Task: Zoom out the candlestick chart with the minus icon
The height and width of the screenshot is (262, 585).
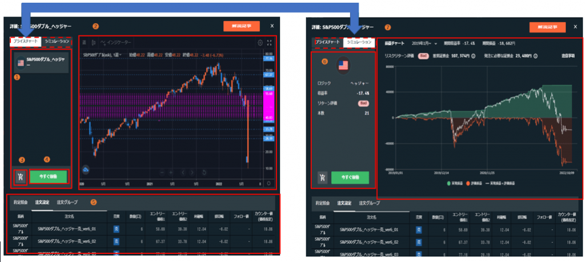Action: tap(162, 172)
